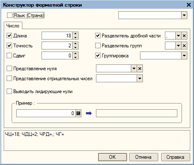Click the Разделитель дробной части text field
This screenshot has width=194, height=165.
[170, 36]
